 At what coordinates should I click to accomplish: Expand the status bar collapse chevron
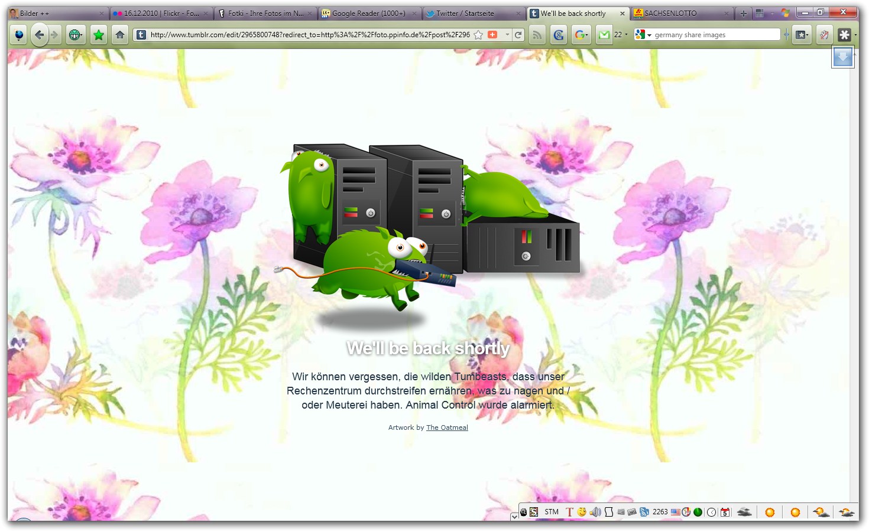[x=514, y=517]
